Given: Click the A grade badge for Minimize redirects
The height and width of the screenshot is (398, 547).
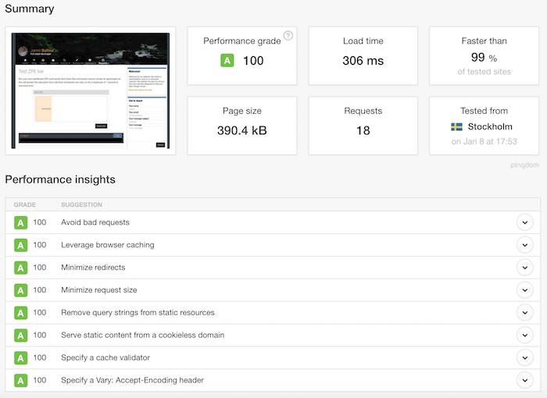Looking at the screenshot, I should click(20, 268).
